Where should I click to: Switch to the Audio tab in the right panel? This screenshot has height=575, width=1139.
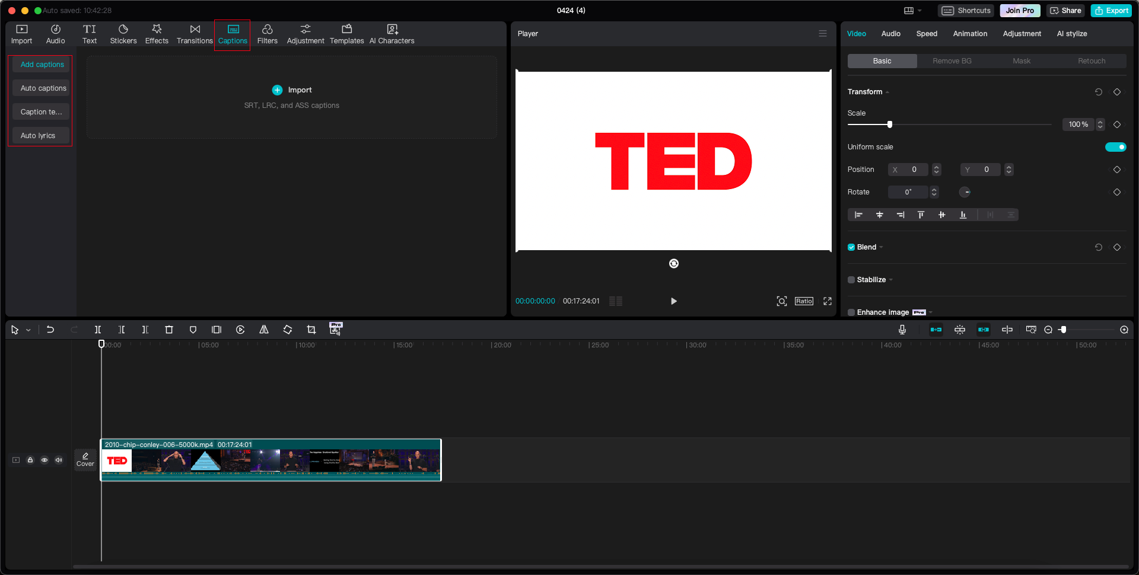click(890, 34)
